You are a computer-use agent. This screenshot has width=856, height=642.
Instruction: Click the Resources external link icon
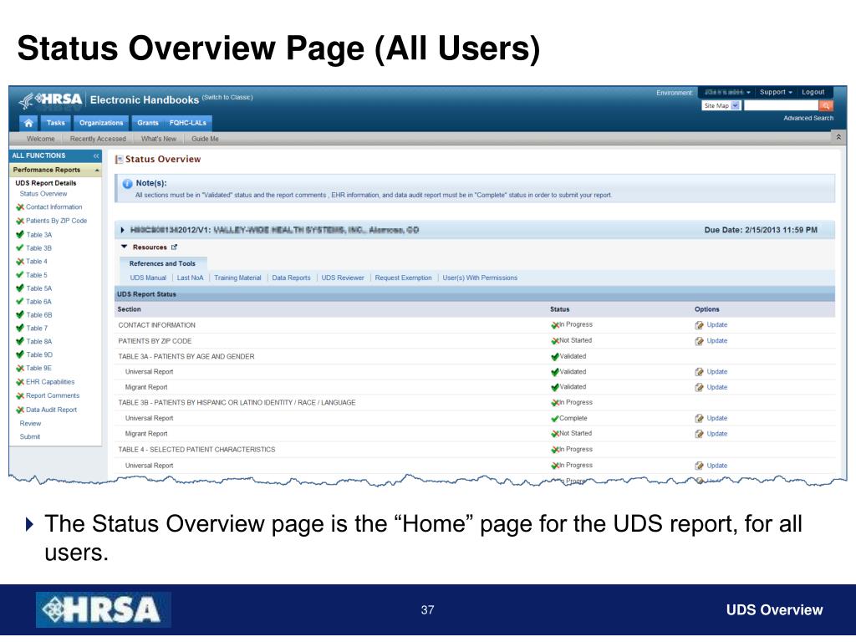click(x=174, y=247)
